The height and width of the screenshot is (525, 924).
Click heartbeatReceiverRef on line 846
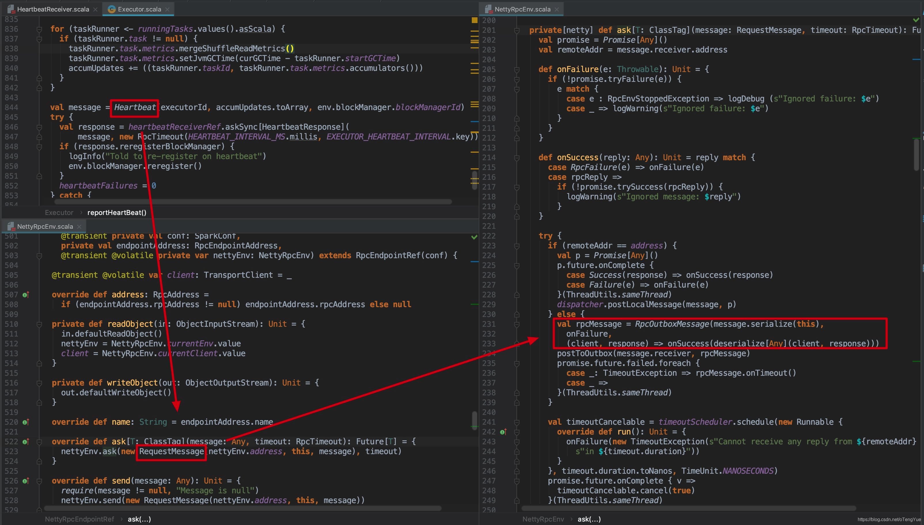click(175, 127)
